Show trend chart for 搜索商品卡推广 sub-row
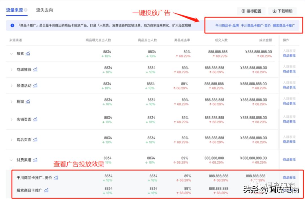The image size is (305, 199). [46, 191]
